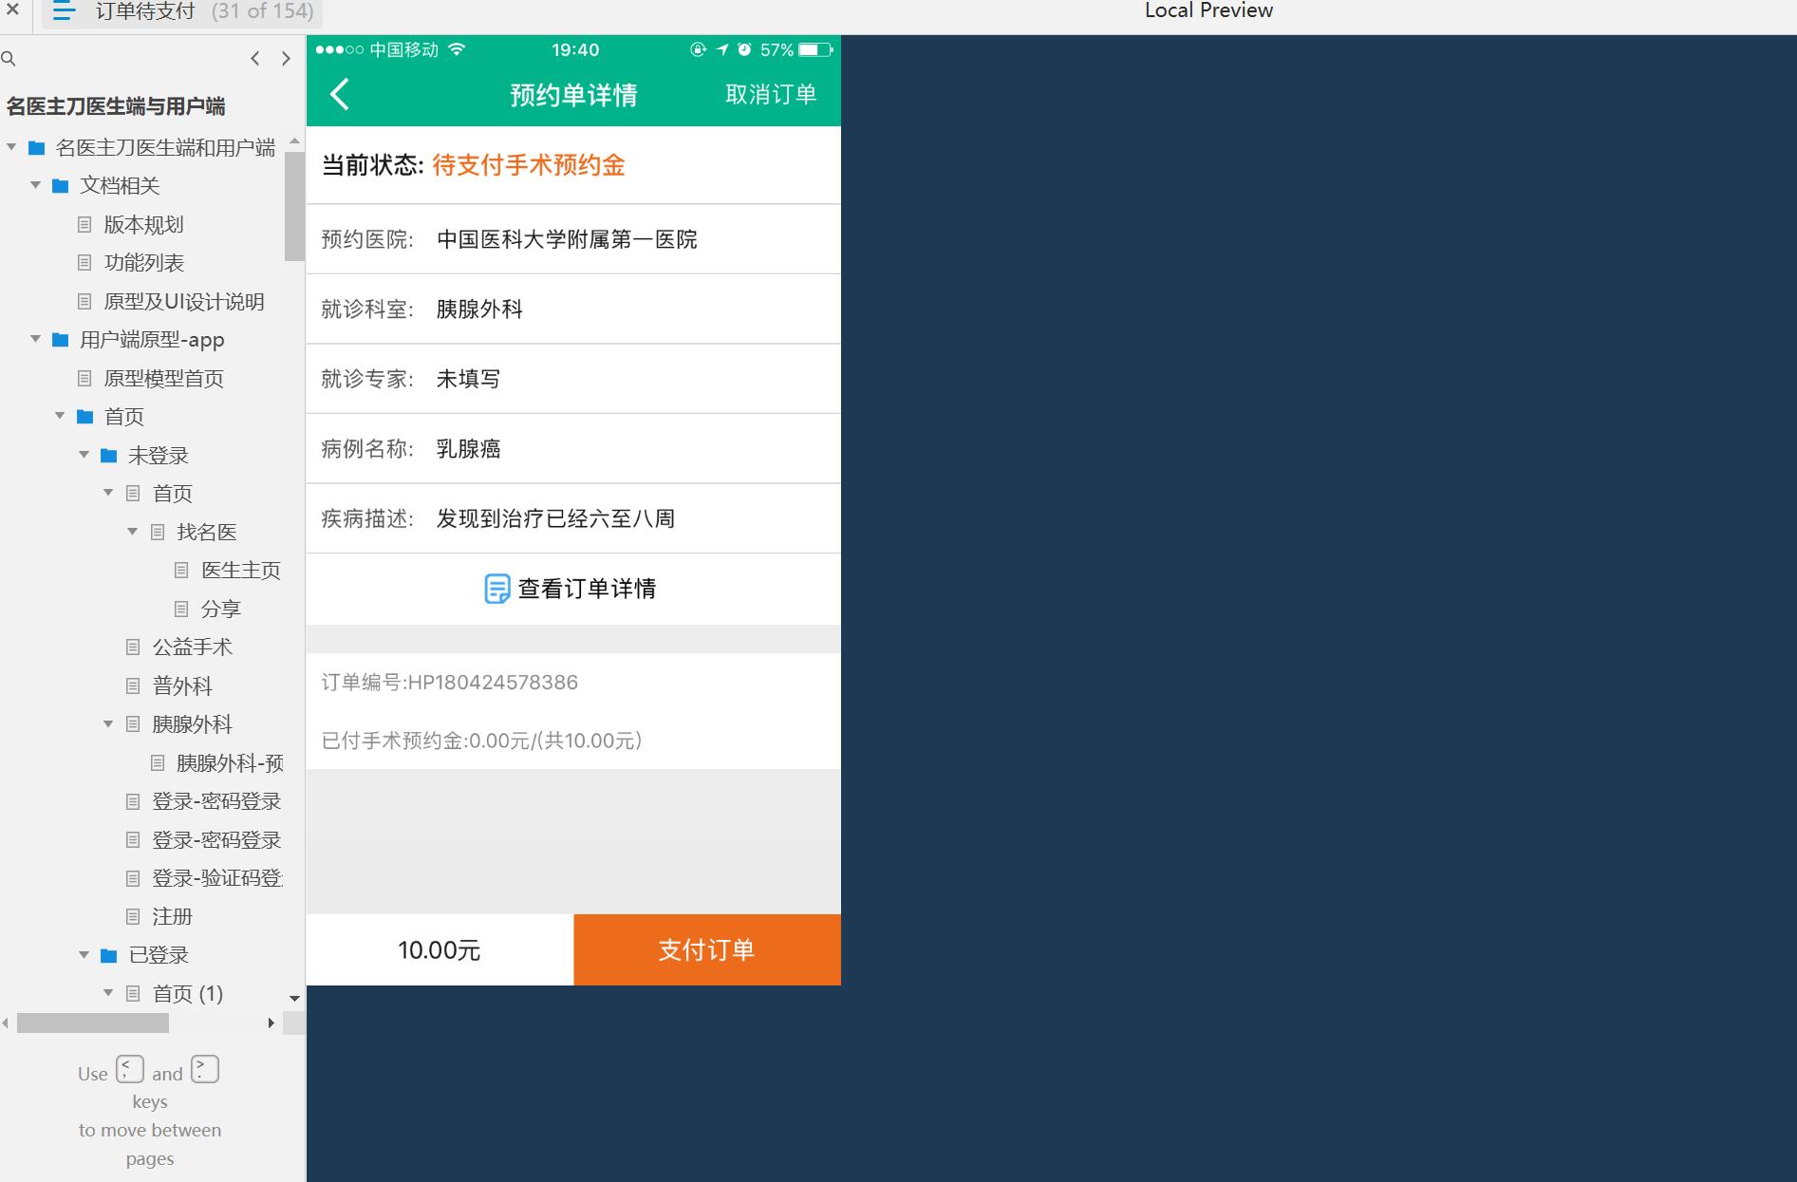Collapse the 用户端原型-app folder
The width and height of the screenshot is (1797, 1182).
pos(36,339)
